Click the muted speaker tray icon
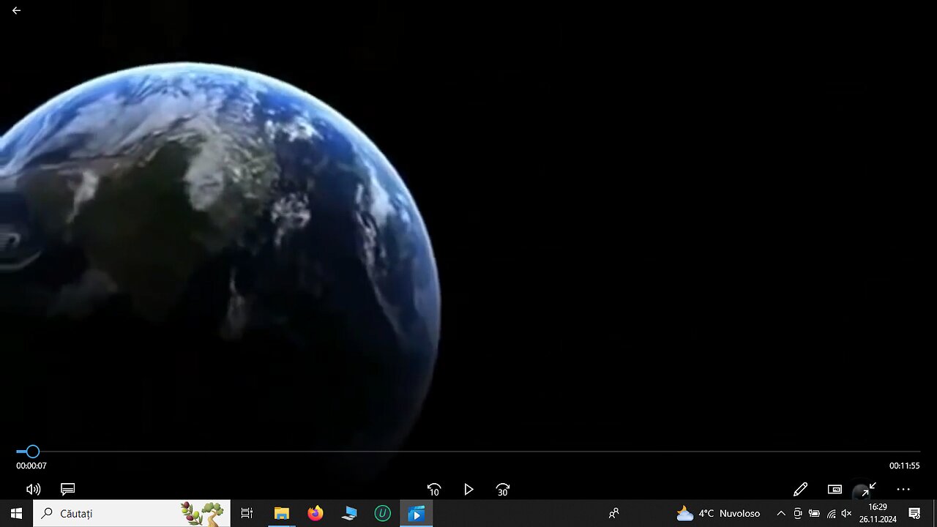This screenshot has height=527, width=937. click(x=847, y=513)
